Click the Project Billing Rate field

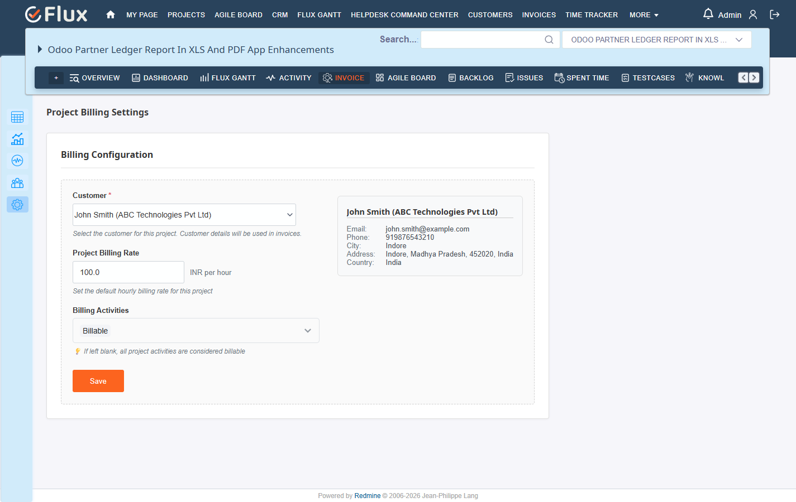point(128,272)
